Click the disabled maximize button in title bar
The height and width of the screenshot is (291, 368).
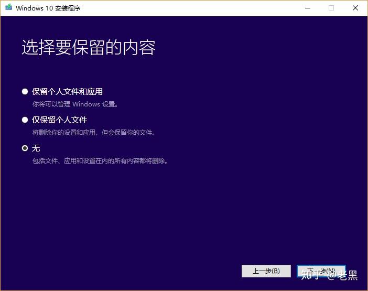point(331,8)
